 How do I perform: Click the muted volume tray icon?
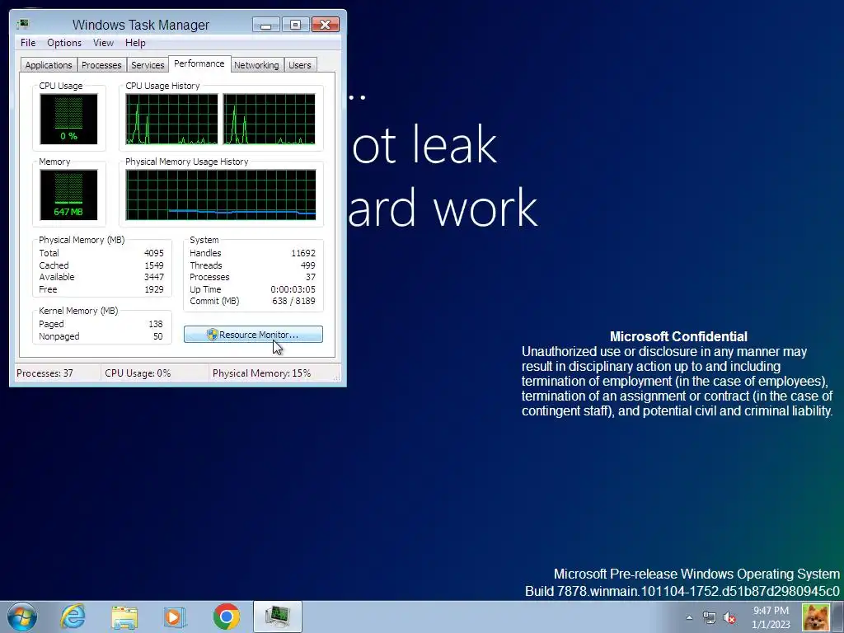[729, 617]
